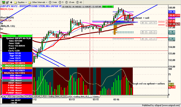The height and width of the screenshot is (107, 181).
Task: Click the JMA(,20,-1,0,) study label
Action: click(x=8, y=26)
